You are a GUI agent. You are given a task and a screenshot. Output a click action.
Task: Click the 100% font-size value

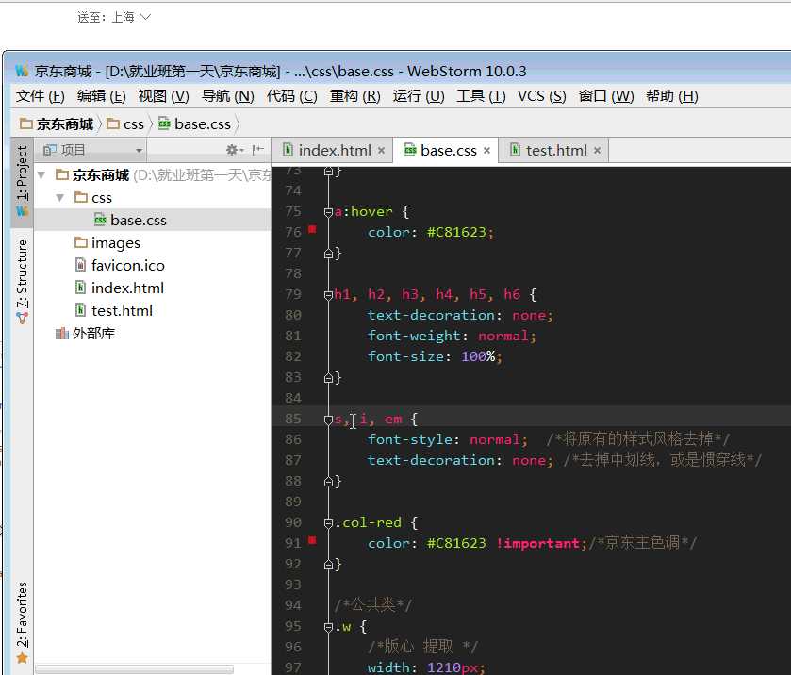[478, 356]
